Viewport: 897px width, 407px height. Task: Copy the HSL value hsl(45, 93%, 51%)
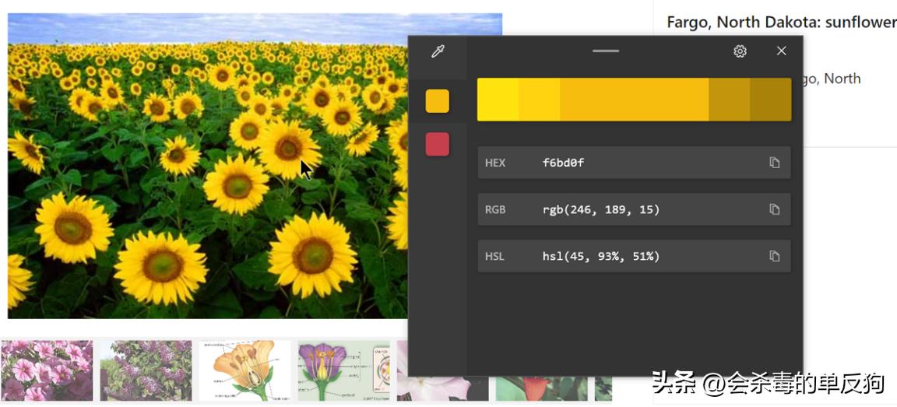[x=775, y=256]
